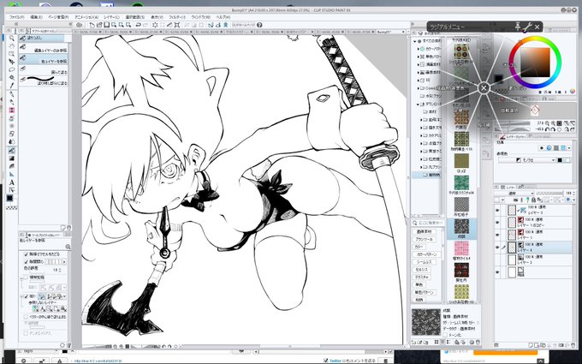The width and height of the screenshot is (582, 364).
Task: Toggle visibility of the top レイヤー 3 layer
Action: (497, 210)
